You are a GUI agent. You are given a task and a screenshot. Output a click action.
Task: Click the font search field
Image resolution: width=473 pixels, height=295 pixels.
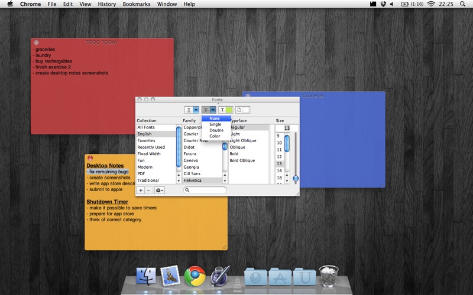click(x=205, y=191)
